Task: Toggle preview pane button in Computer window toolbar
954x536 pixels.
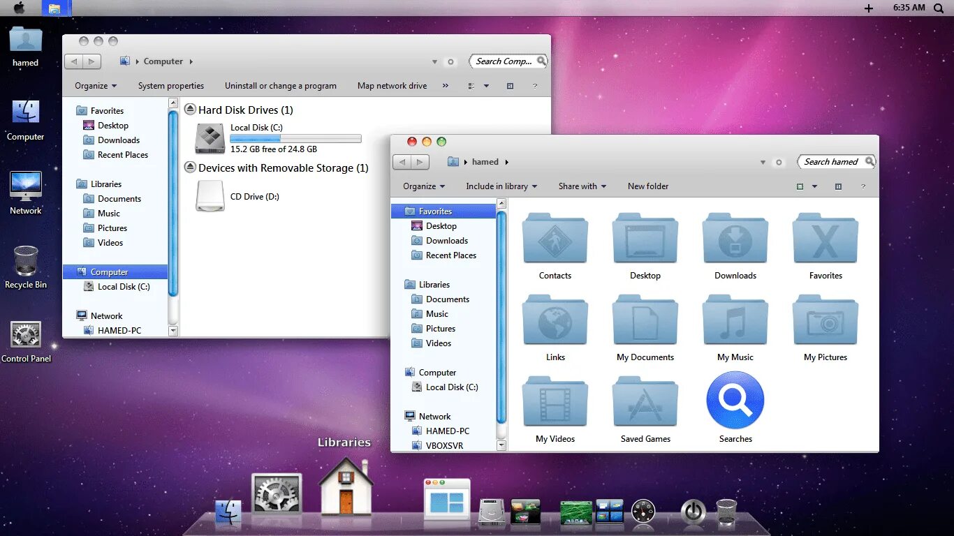Action: point(510,86)
